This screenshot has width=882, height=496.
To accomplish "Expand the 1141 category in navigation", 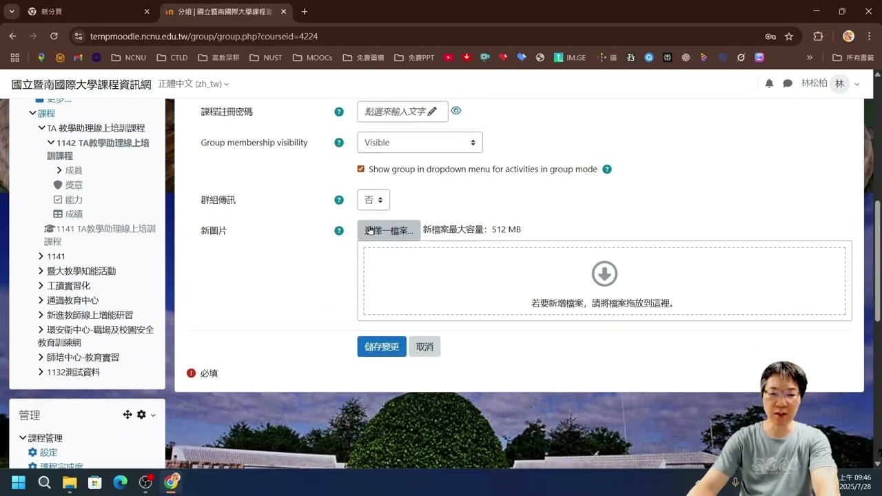I will point(41,256).
